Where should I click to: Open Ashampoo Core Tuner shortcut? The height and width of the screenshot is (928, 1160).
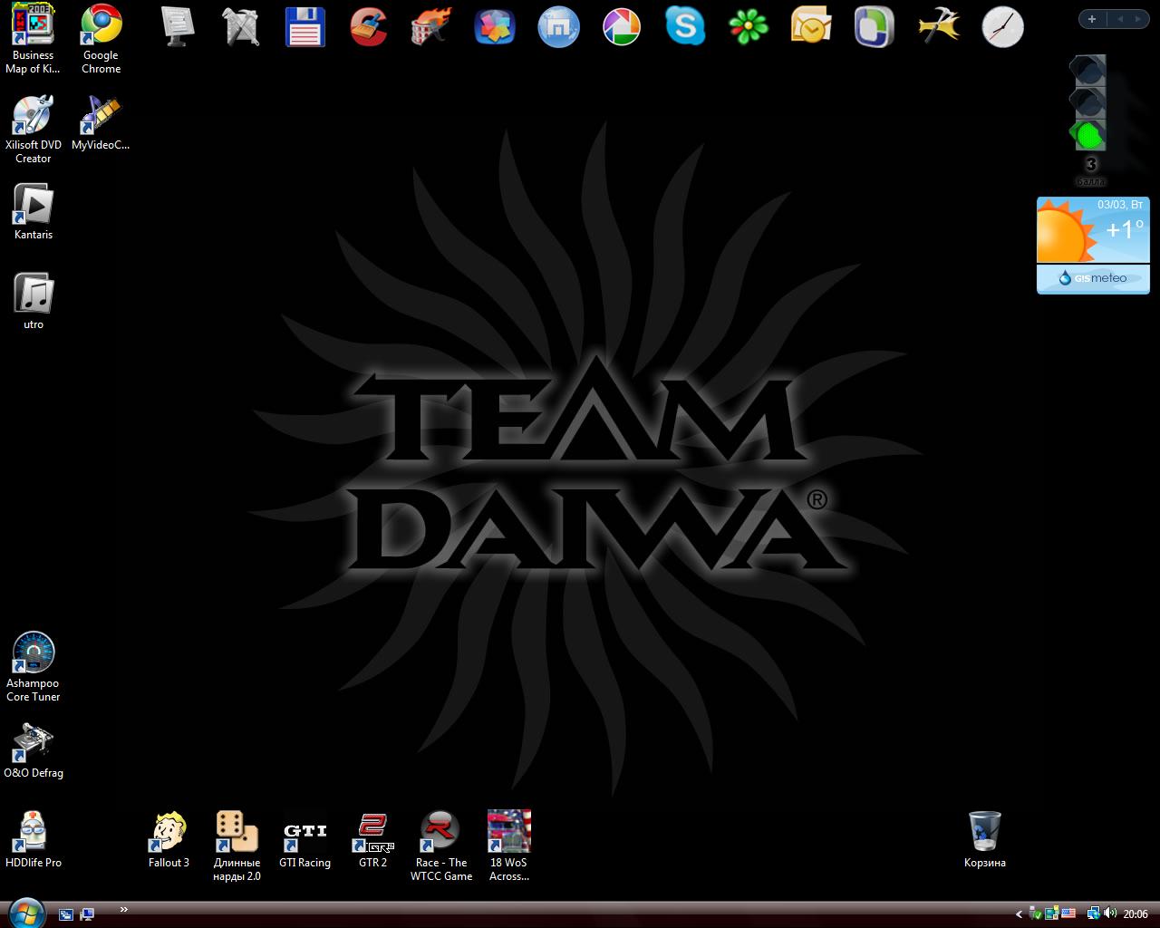point(34,654)
